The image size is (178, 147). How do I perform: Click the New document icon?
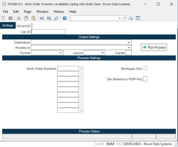3,18
